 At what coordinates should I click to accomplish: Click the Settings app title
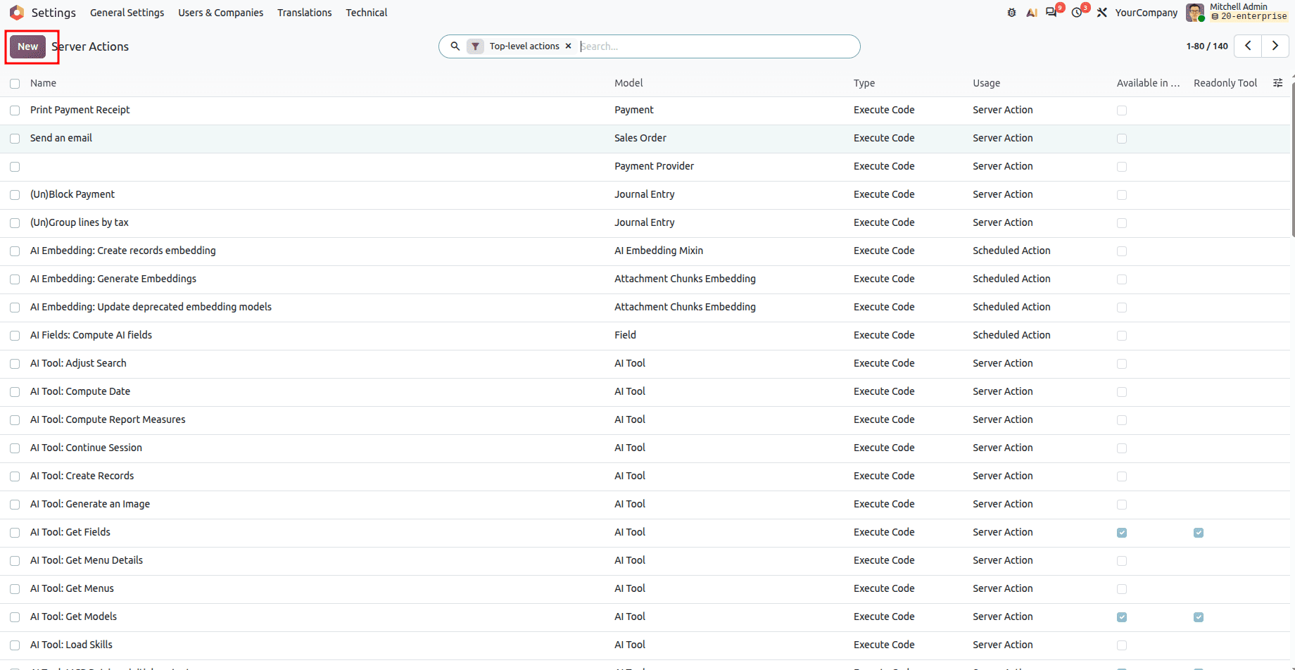53,13
